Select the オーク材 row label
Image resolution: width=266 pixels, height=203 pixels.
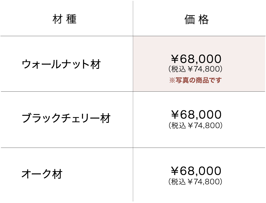pos(42,174)
